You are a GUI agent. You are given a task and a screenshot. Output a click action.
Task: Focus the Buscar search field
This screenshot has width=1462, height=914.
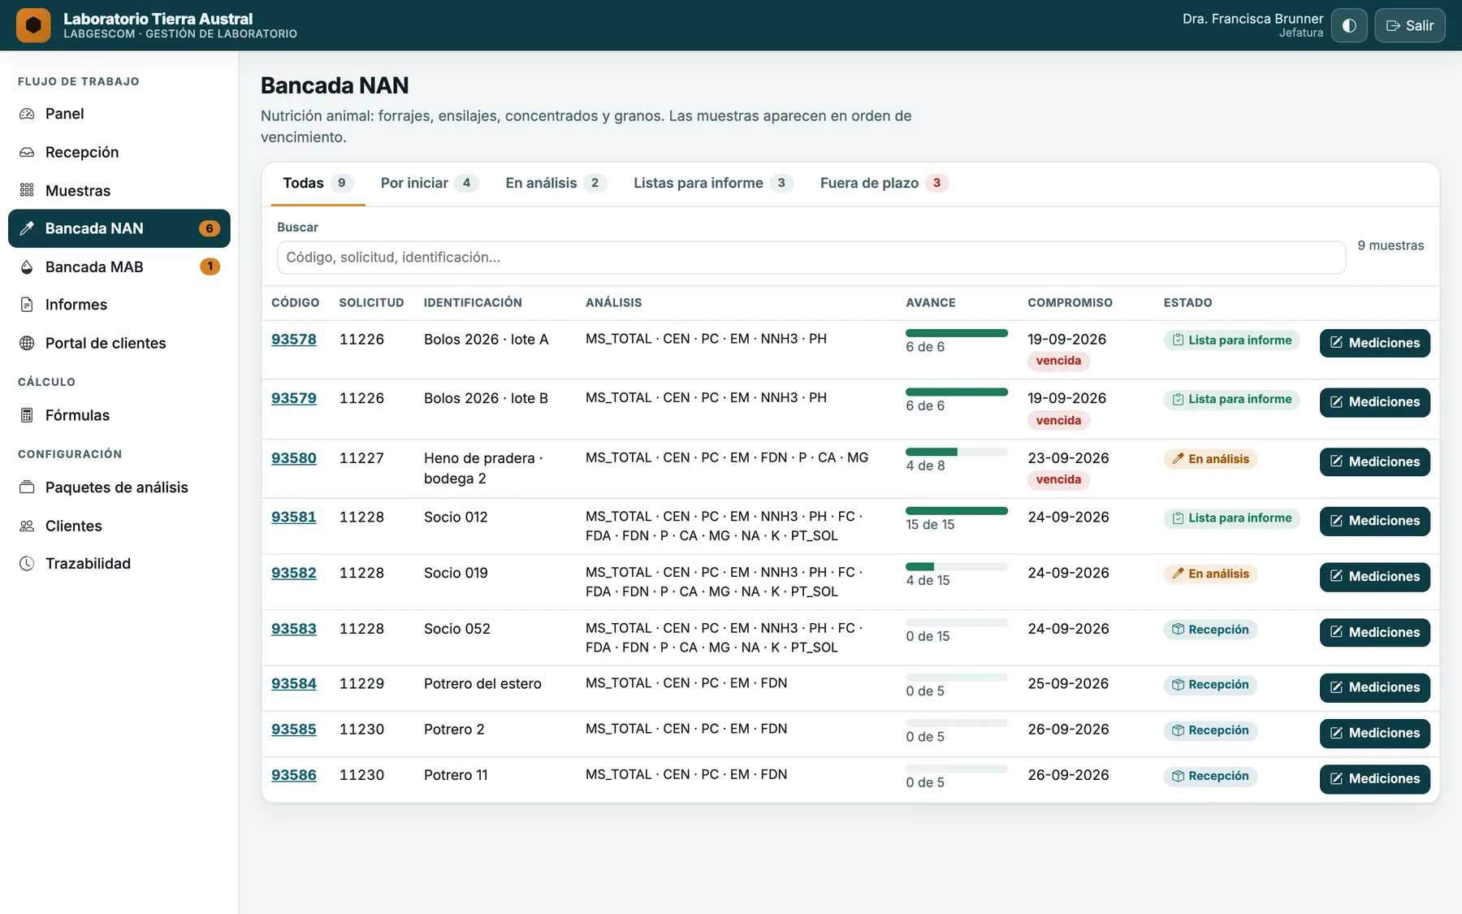(x=811, y=258)
